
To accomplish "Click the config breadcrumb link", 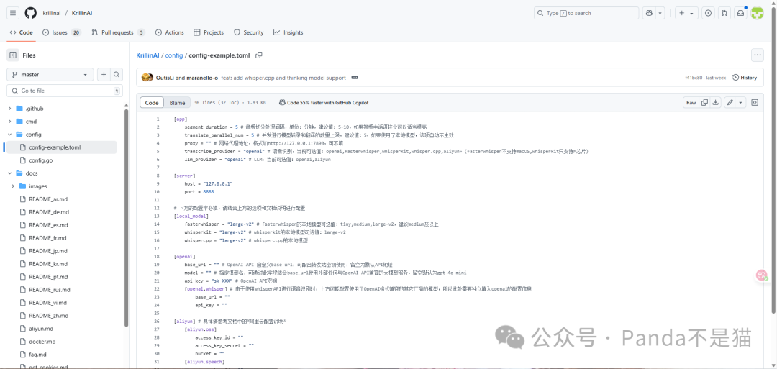I will click(174, 55).
